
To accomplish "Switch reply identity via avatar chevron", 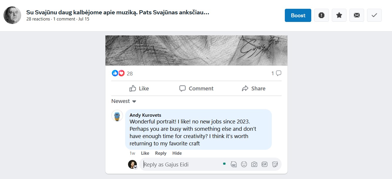I will pyautogui.click(x=136, y=167).
